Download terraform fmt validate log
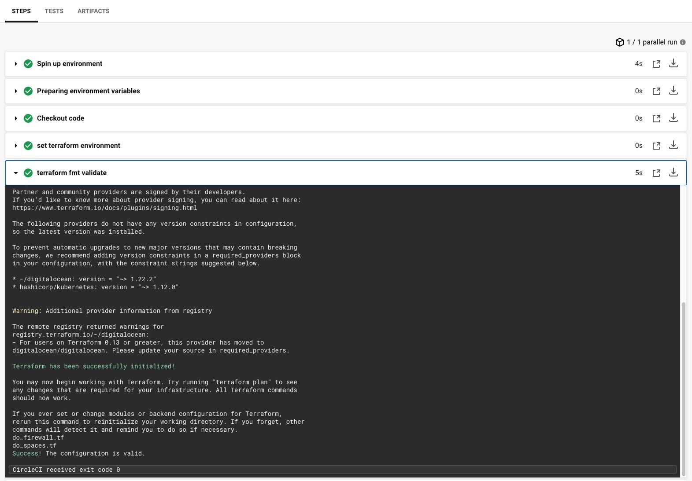This screenshot has height=481, width=692. point(673,173)
